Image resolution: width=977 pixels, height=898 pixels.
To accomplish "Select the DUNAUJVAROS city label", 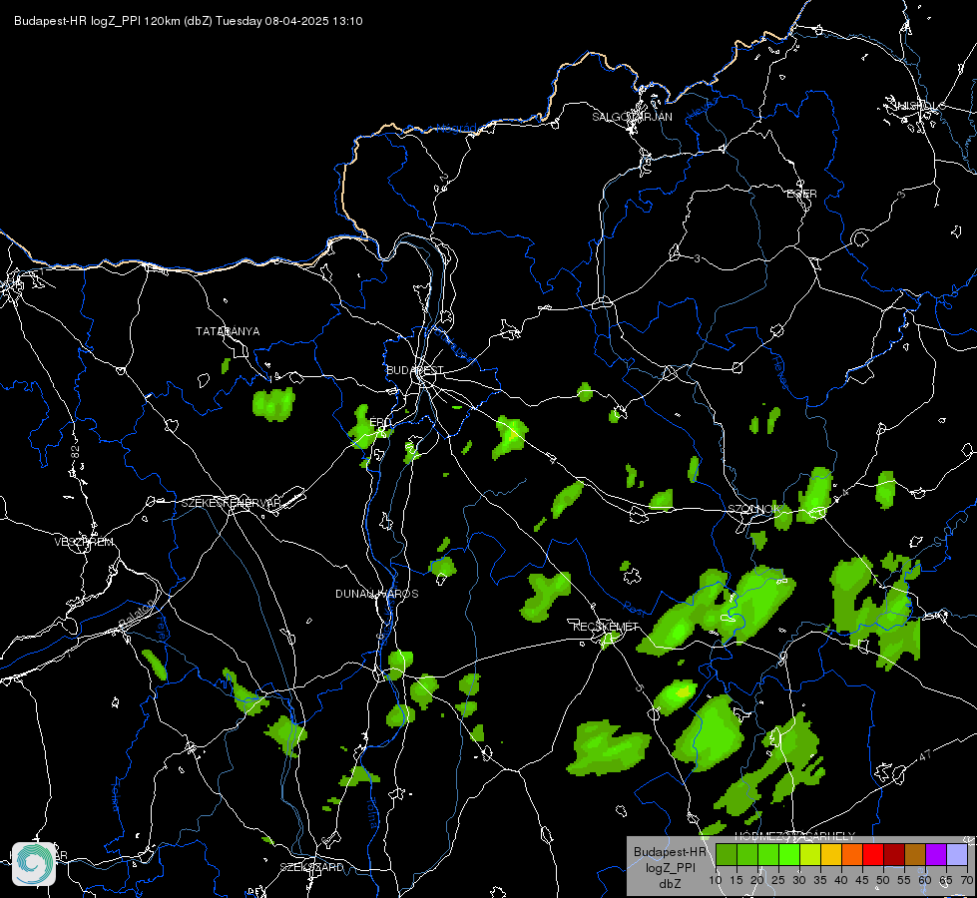I will pyautogui.click(x=377, y=594).
